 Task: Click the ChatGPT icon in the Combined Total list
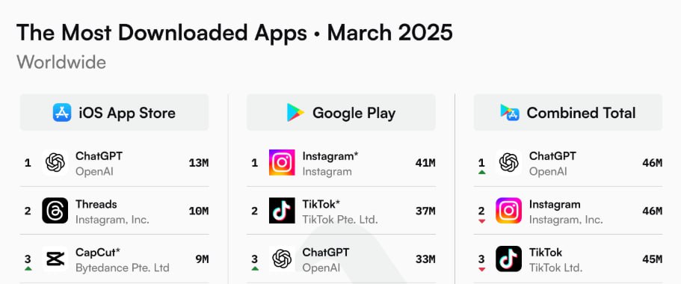click(508, 163)
